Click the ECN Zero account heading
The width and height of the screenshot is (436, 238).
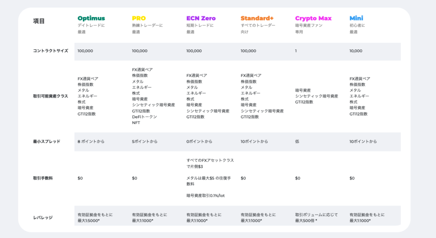pos(201,18)
